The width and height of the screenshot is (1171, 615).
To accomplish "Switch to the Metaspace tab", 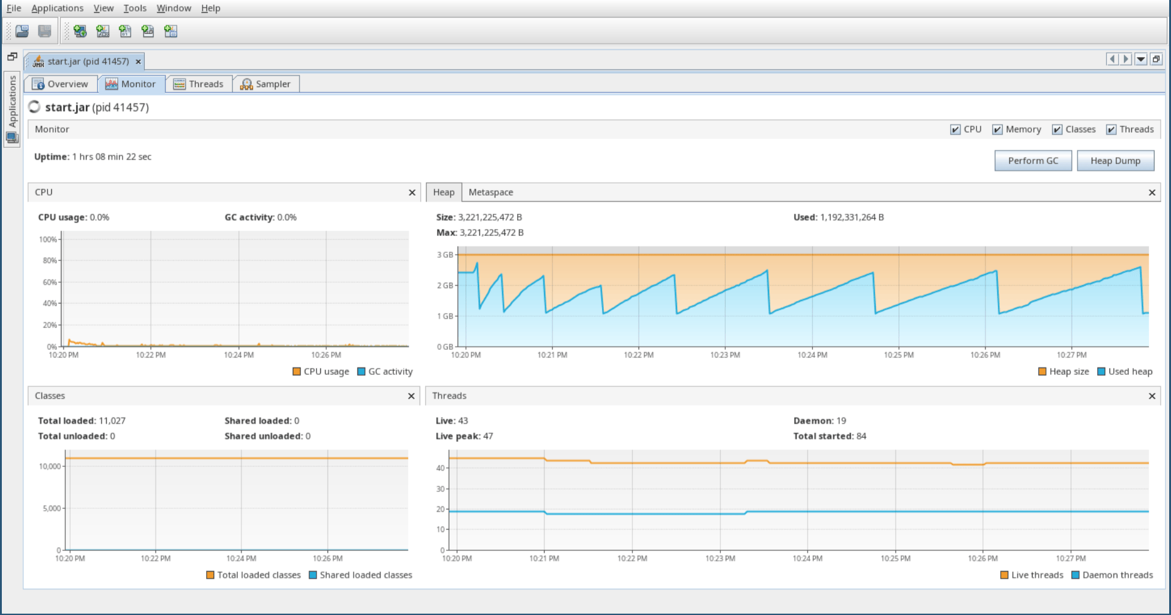I will tap(490, 193).
